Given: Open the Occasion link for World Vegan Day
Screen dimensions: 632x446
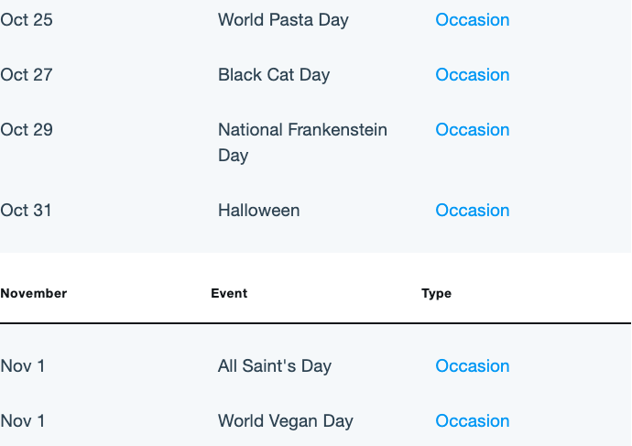Looking at the screenshot, I should [473, 421].
